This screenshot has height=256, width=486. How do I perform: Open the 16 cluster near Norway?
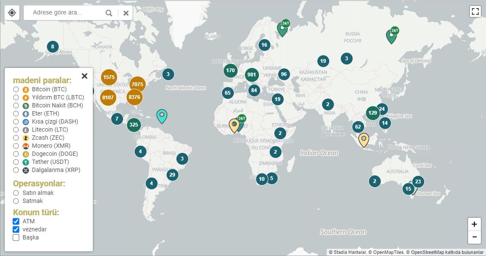click(x=264, y=45)
